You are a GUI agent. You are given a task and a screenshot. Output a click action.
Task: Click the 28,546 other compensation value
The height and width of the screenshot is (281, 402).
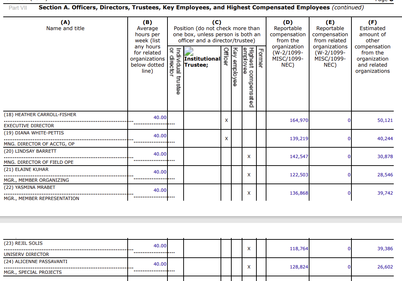(385, 175)
